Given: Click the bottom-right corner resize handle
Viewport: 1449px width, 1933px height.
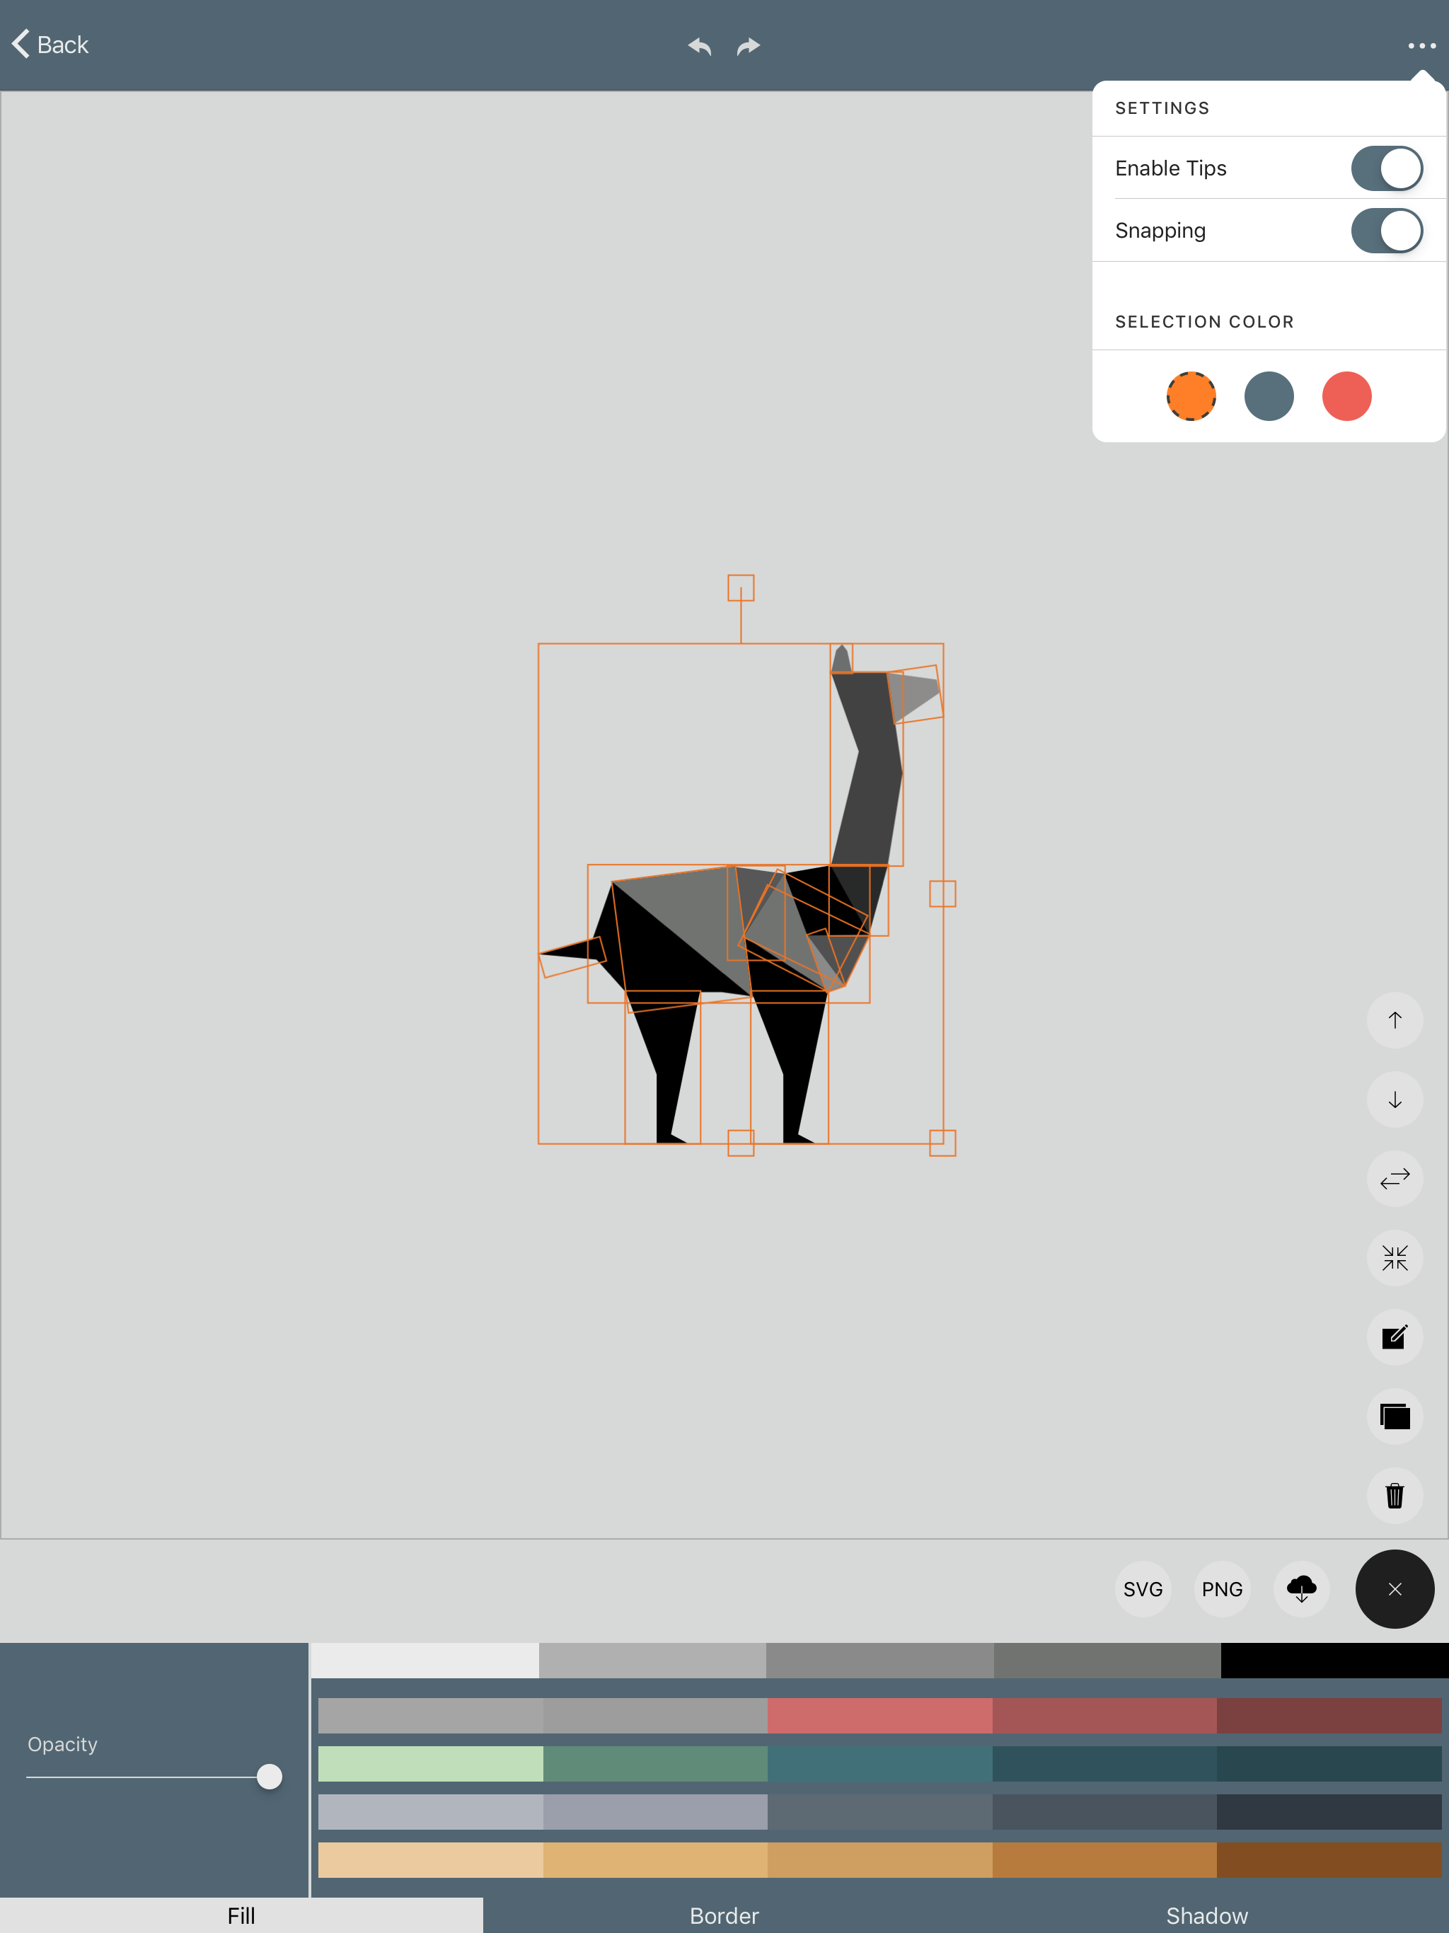Looking at the screenshot, I should (x=943, y=1143).
